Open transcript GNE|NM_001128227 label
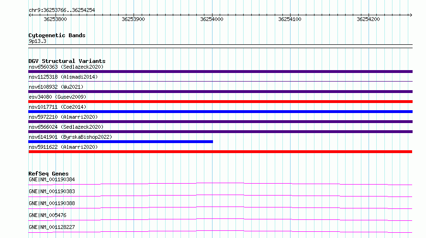This screenshot has height=238, width=426. tap(52, 227)
